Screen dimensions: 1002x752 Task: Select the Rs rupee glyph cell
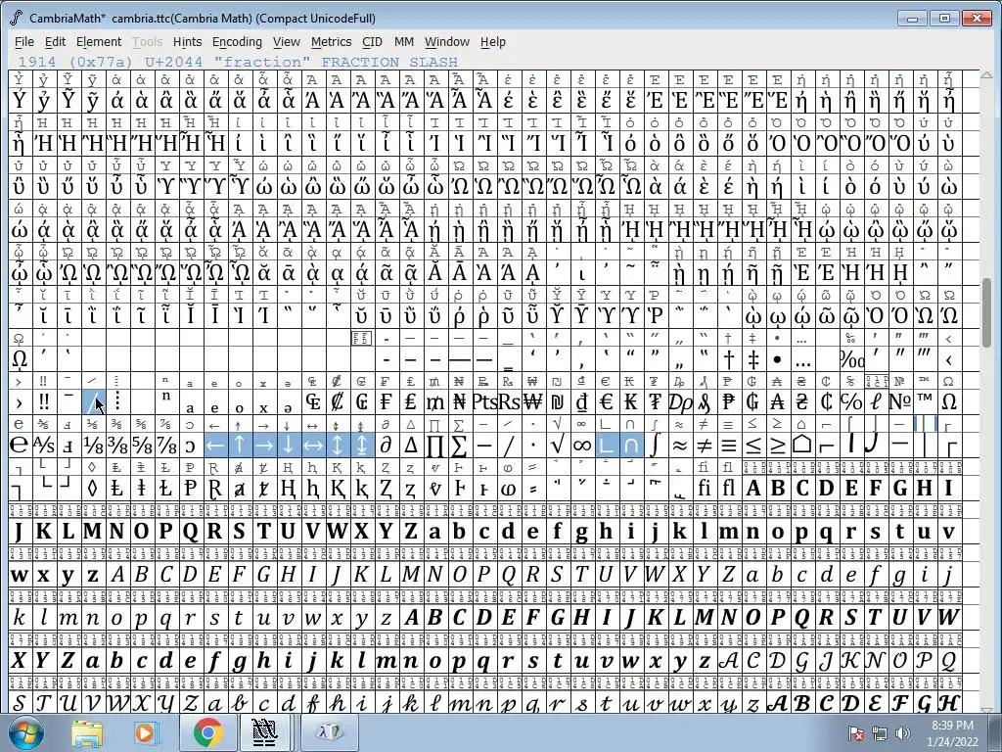click(508, 402)
